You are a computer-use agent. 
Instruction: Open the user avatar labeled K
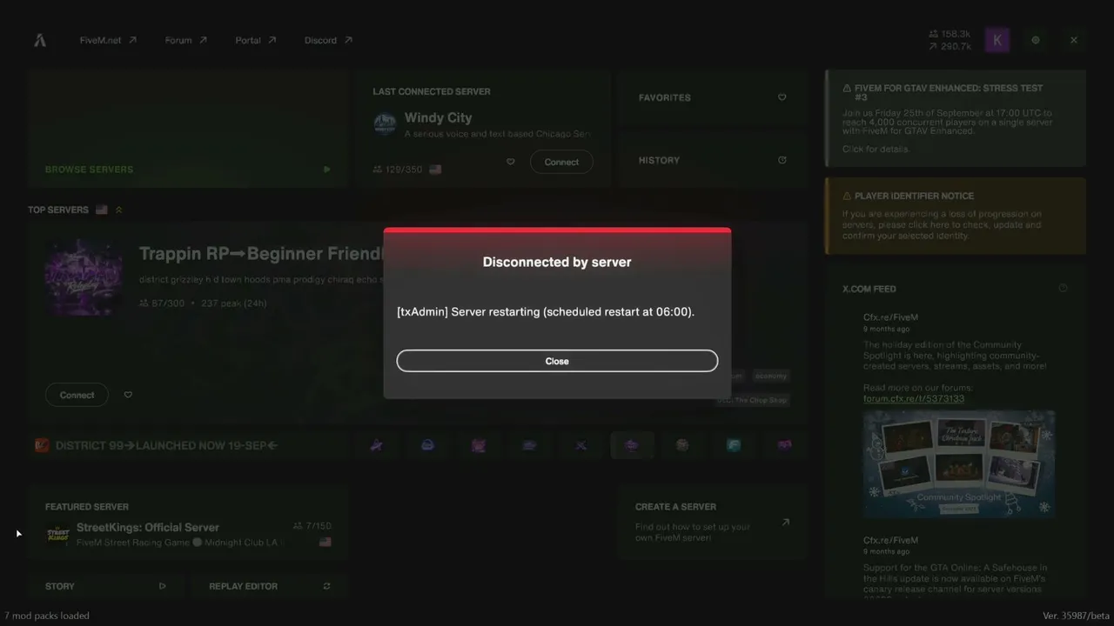(x=997, y=40)
